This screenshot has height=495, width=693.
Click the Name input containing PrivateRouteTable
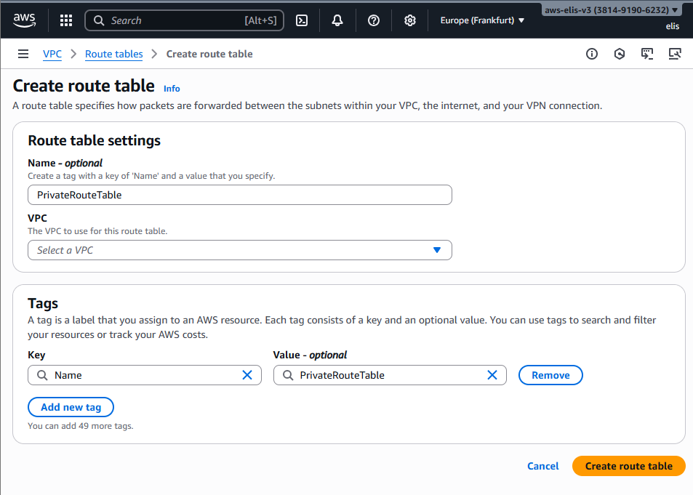[x=239, y=195]
